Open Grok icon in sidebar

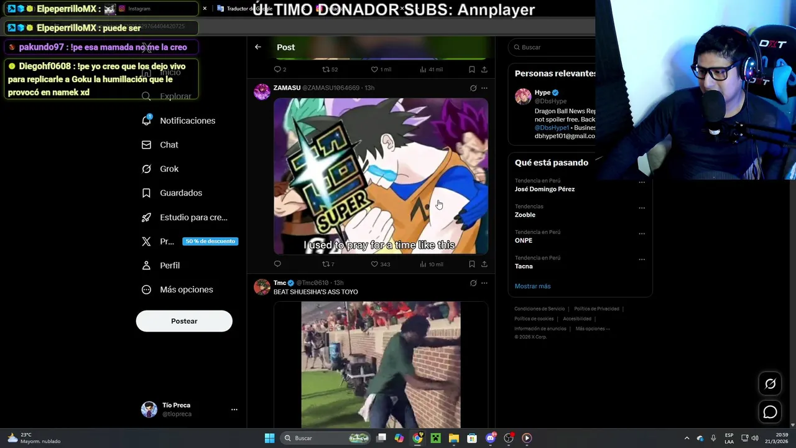(146, 169)
